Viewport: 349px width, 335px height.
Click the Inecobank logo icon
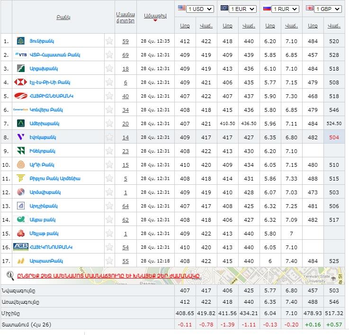click(21, 151)
